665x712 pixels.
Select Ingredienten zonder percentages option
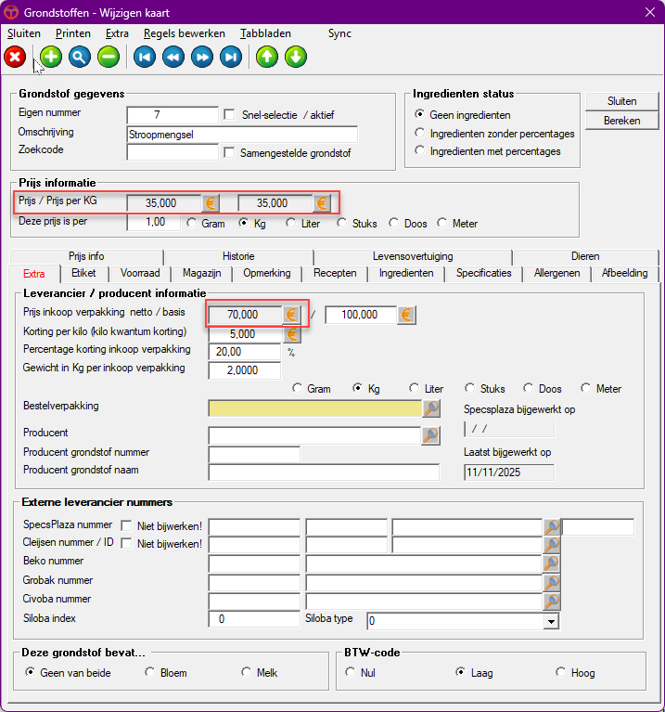pyautogui.click(x=419, y=133)
